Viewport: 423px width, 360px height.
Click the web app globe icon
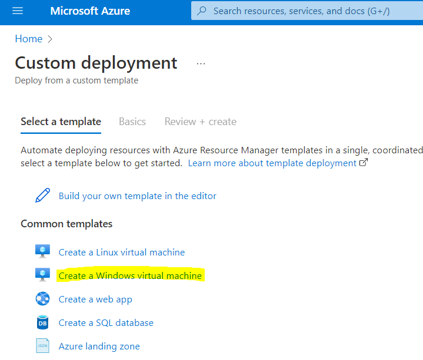click(43, 299)
